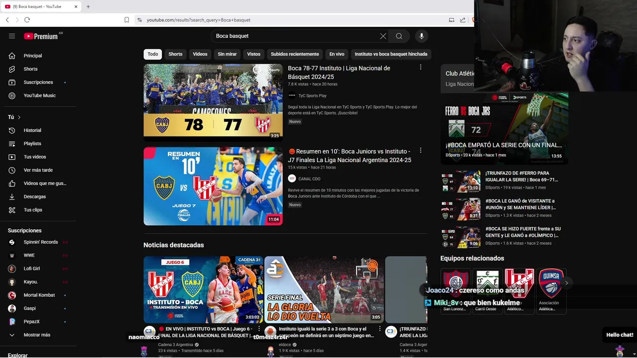
Task: Open YouTube Music in sidebar
Action: pyautogui.click(x=40, y=95)
